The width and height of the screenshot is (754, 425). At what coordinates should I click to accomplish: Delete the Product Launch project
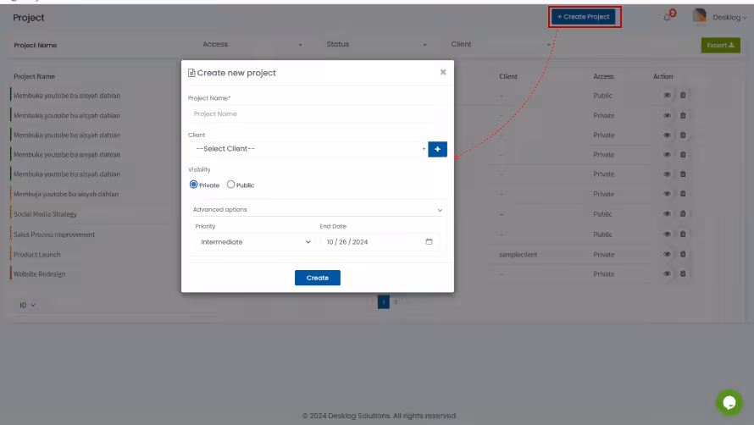click(x=683, y=254)
